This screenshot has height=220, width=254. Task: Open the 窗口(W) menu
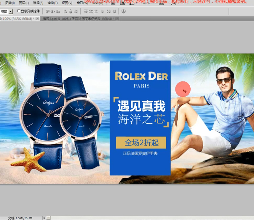click(x=82, y=3)
